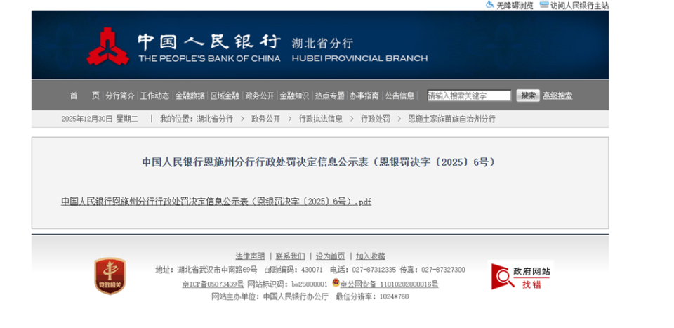Open 京ICP备05073439号 link

(x=213, y=284)
